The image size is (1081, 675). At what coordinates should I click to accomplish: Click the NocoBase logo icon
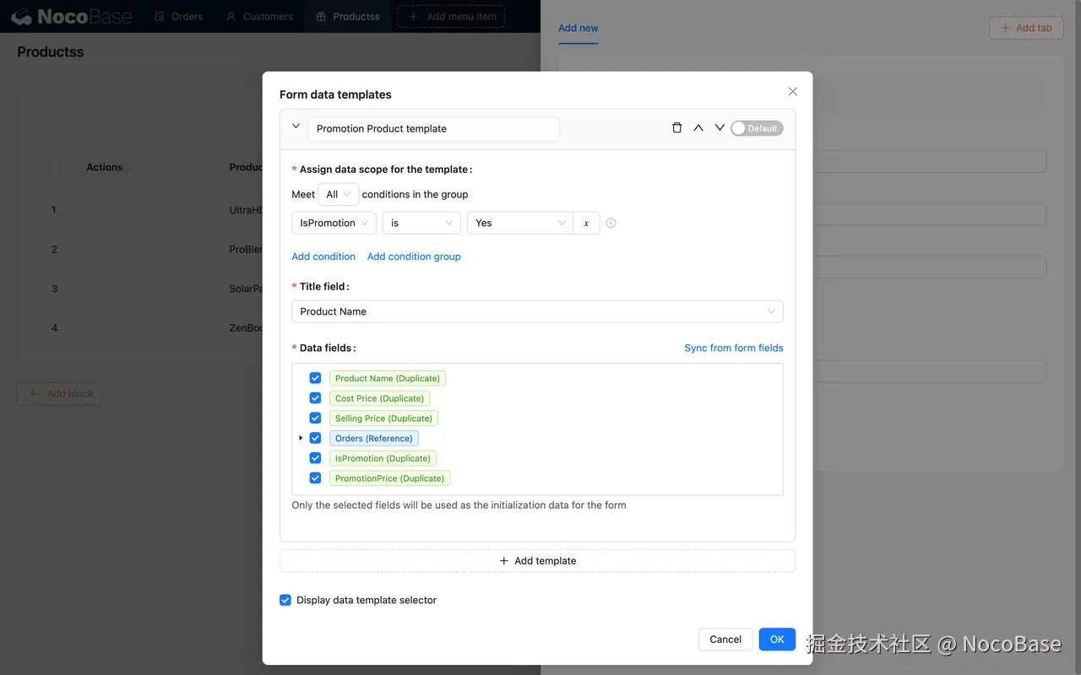point(20,16)
